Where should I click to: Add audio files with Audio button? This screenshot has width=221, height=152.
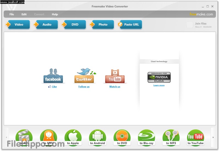[x=46, y=25]
